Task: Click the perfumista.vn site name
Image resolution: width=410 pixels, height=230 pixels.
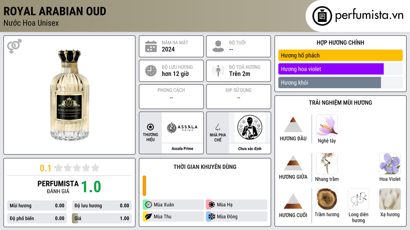Action: coord(369,16)
